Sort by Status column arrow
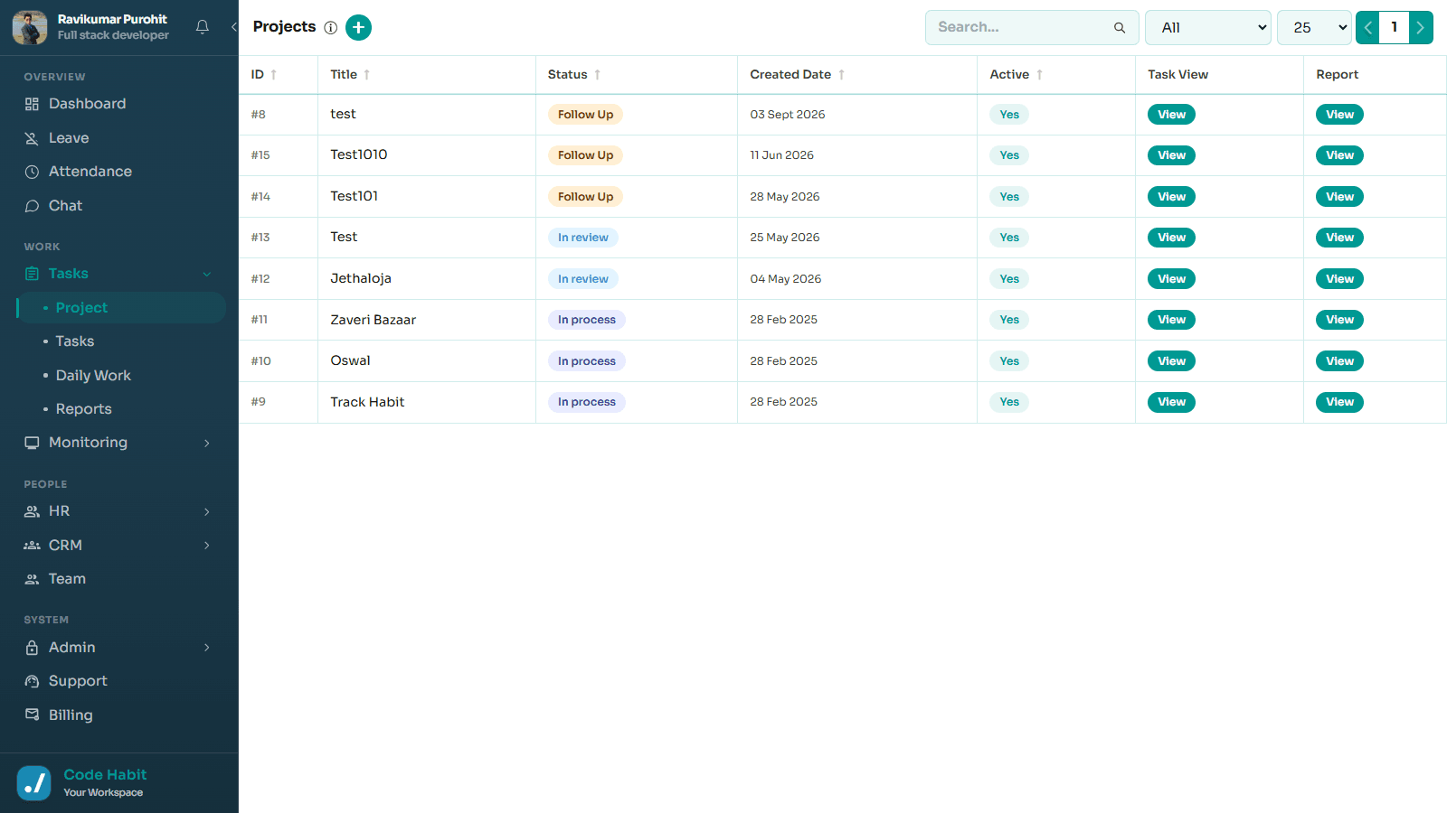The image size is (1447, 813). click(598, 75)
